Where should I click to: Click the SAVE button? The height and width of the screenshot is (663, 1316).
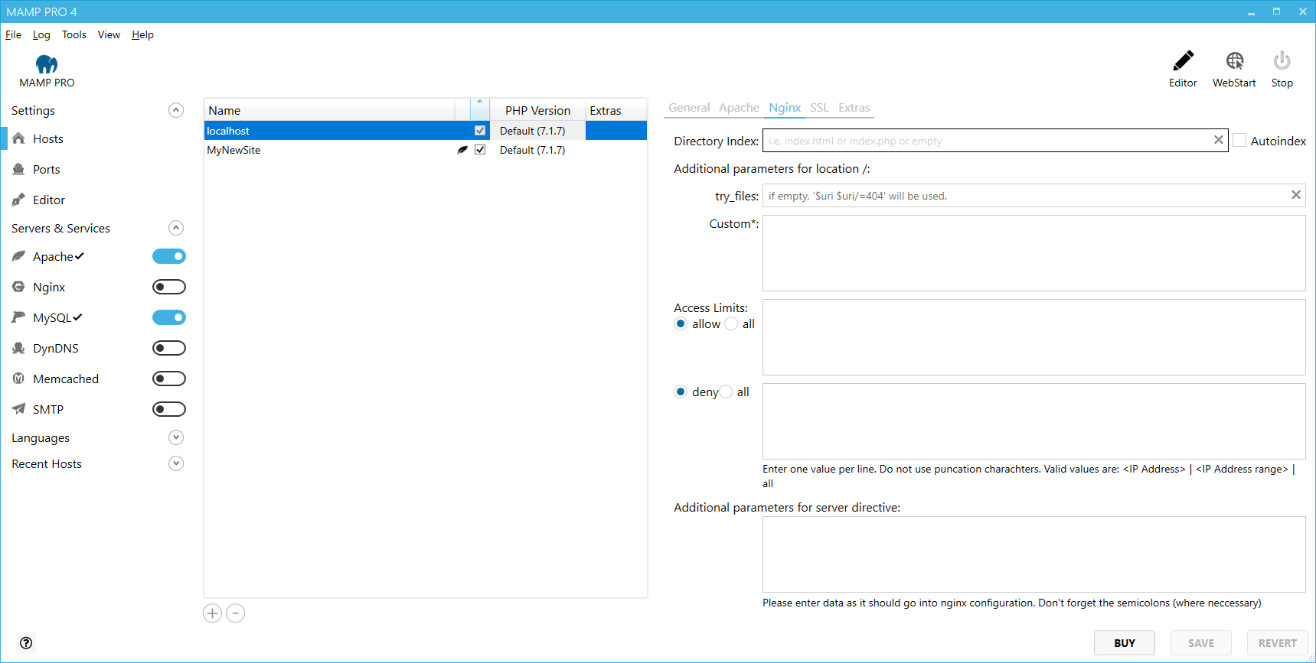coord(1201,643)
